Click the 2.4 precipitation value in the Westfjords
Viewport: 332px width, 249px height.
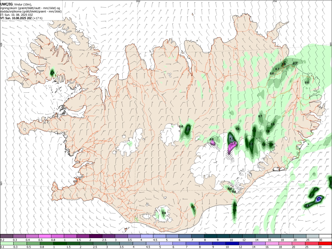coord(52,73)
